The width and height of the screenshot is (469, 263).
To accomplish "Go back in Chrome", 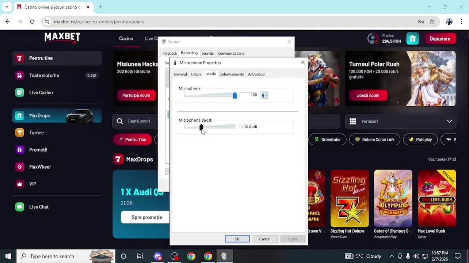I will click(x=8, y=22).
